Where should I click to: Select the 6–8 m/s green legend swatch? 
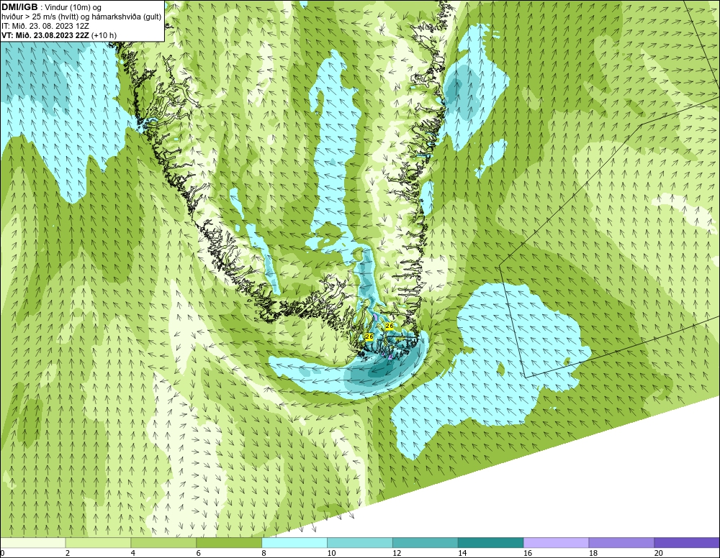229,543
